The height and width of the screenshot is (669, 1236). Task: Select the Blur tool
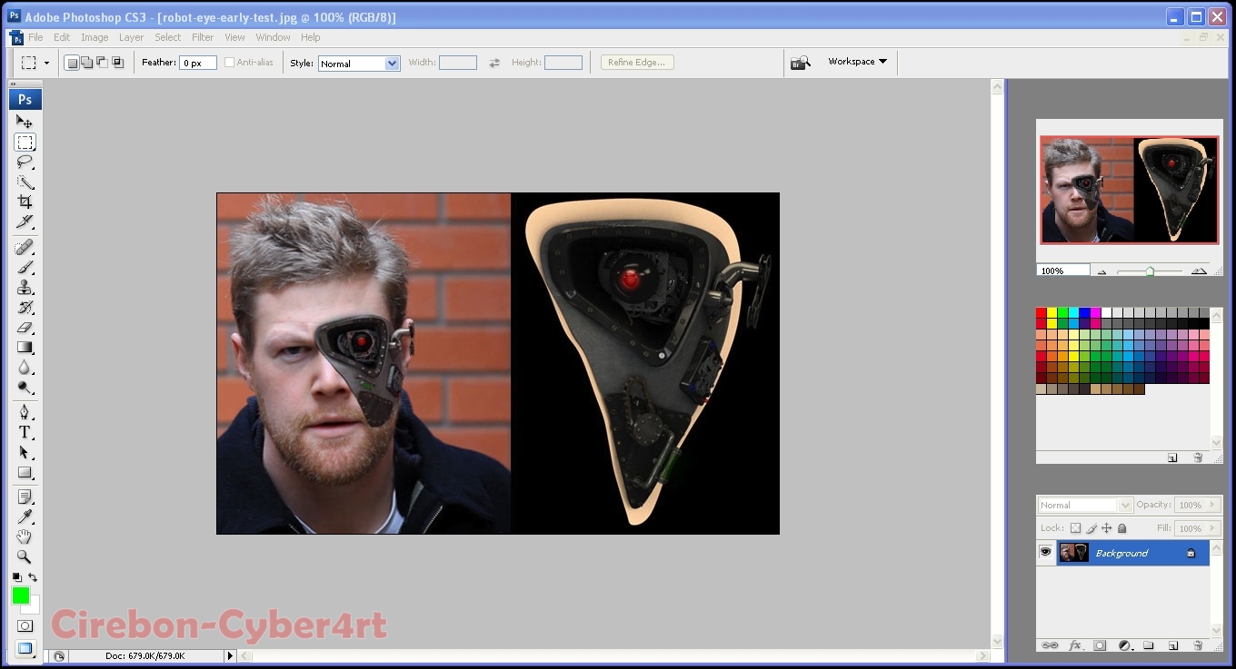tap(25, 368)
